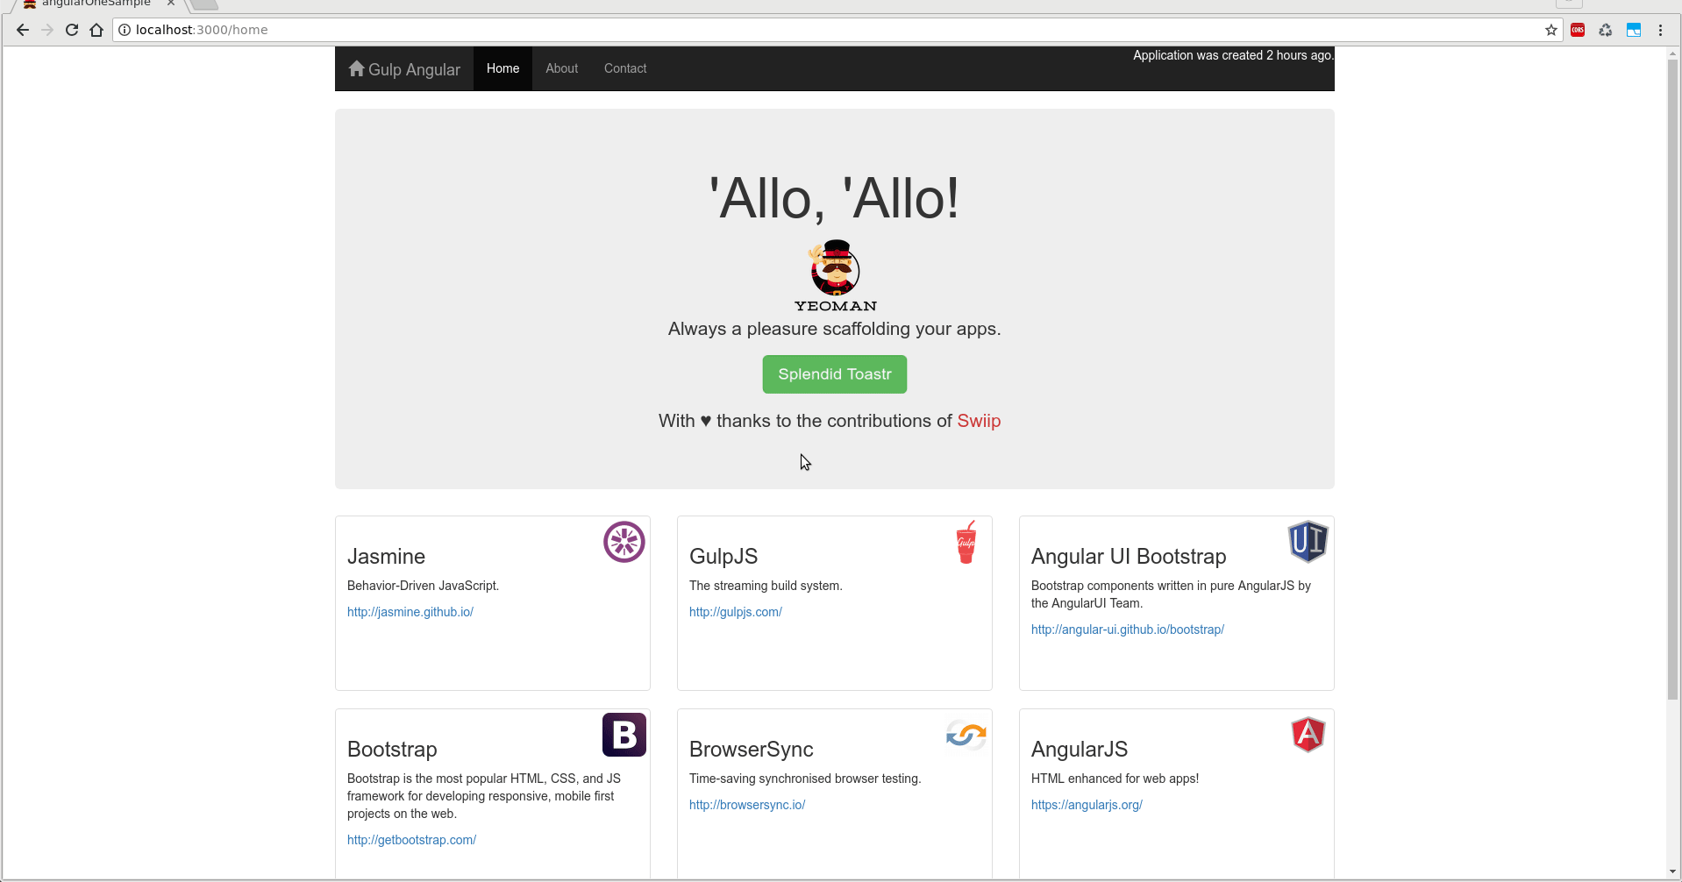Click the Angular UI Bootstrap card title
Image resolution: width=1682 pixels, height=882 pixels.
pyautogui.click(x=1129, y=557)
